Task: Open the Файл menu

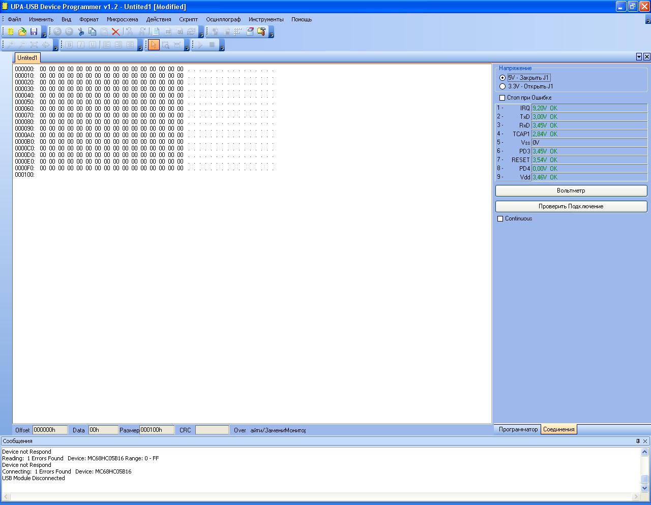Action: (14, 19)
